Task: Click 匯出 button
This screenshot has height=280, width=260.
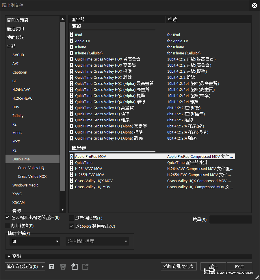Action: (x=213, y=266)
